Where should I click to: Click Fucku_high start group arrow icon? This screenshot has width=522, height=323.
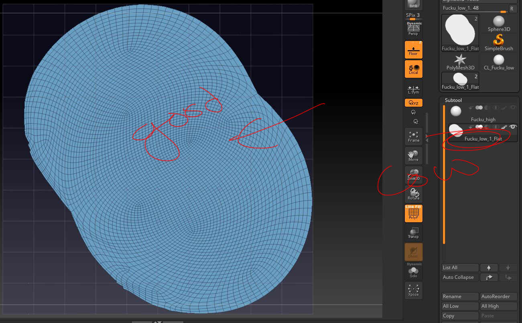(471, 108)
